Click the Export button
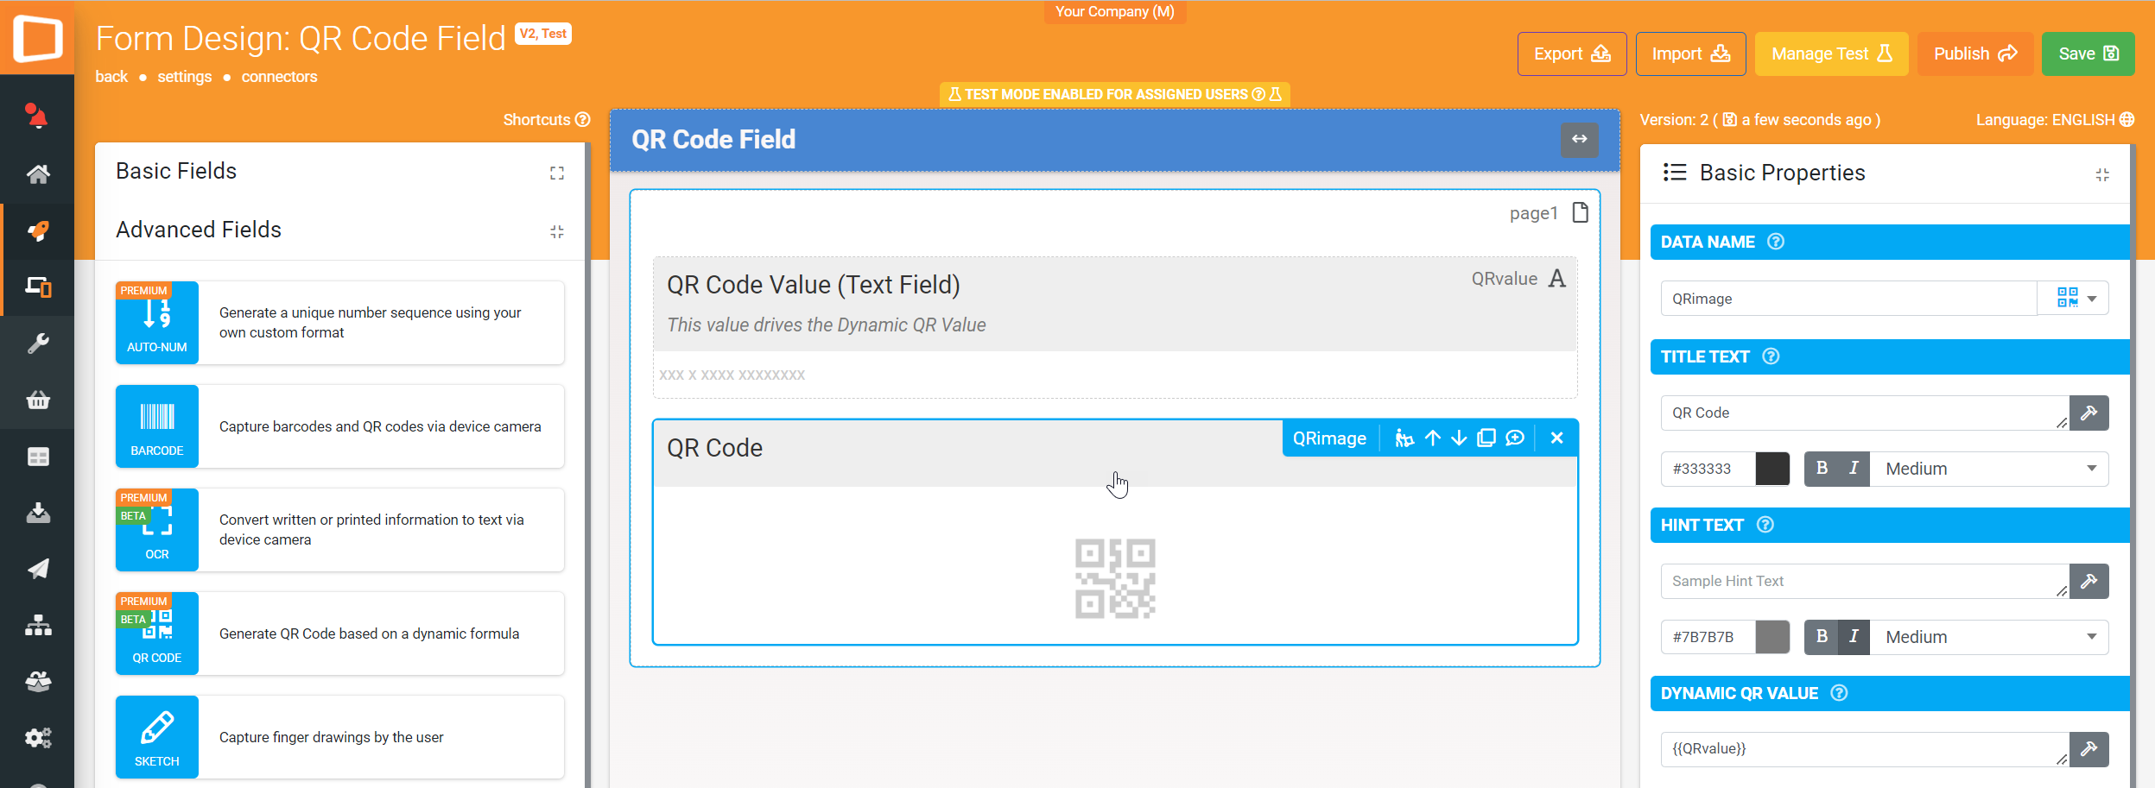The height and width of the screenshot is (788, 2155). (x=1572, y=54)
